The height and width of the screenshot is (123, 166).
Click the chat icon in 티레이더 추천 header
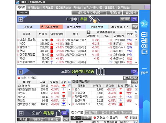coord(134,19)
